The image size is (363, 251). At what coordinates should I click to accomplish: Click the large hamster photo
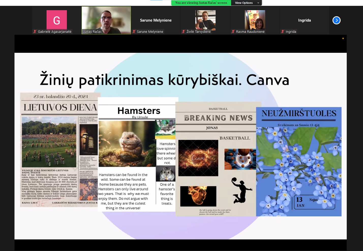pyautogui.click(x=127, y=144)
